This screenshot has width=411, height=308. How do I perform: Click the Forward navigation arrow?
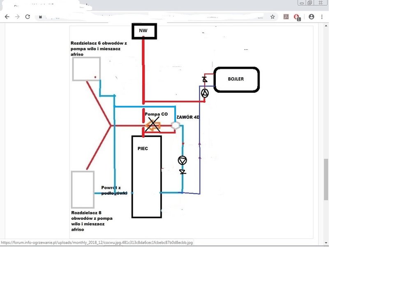pos(17,17)
